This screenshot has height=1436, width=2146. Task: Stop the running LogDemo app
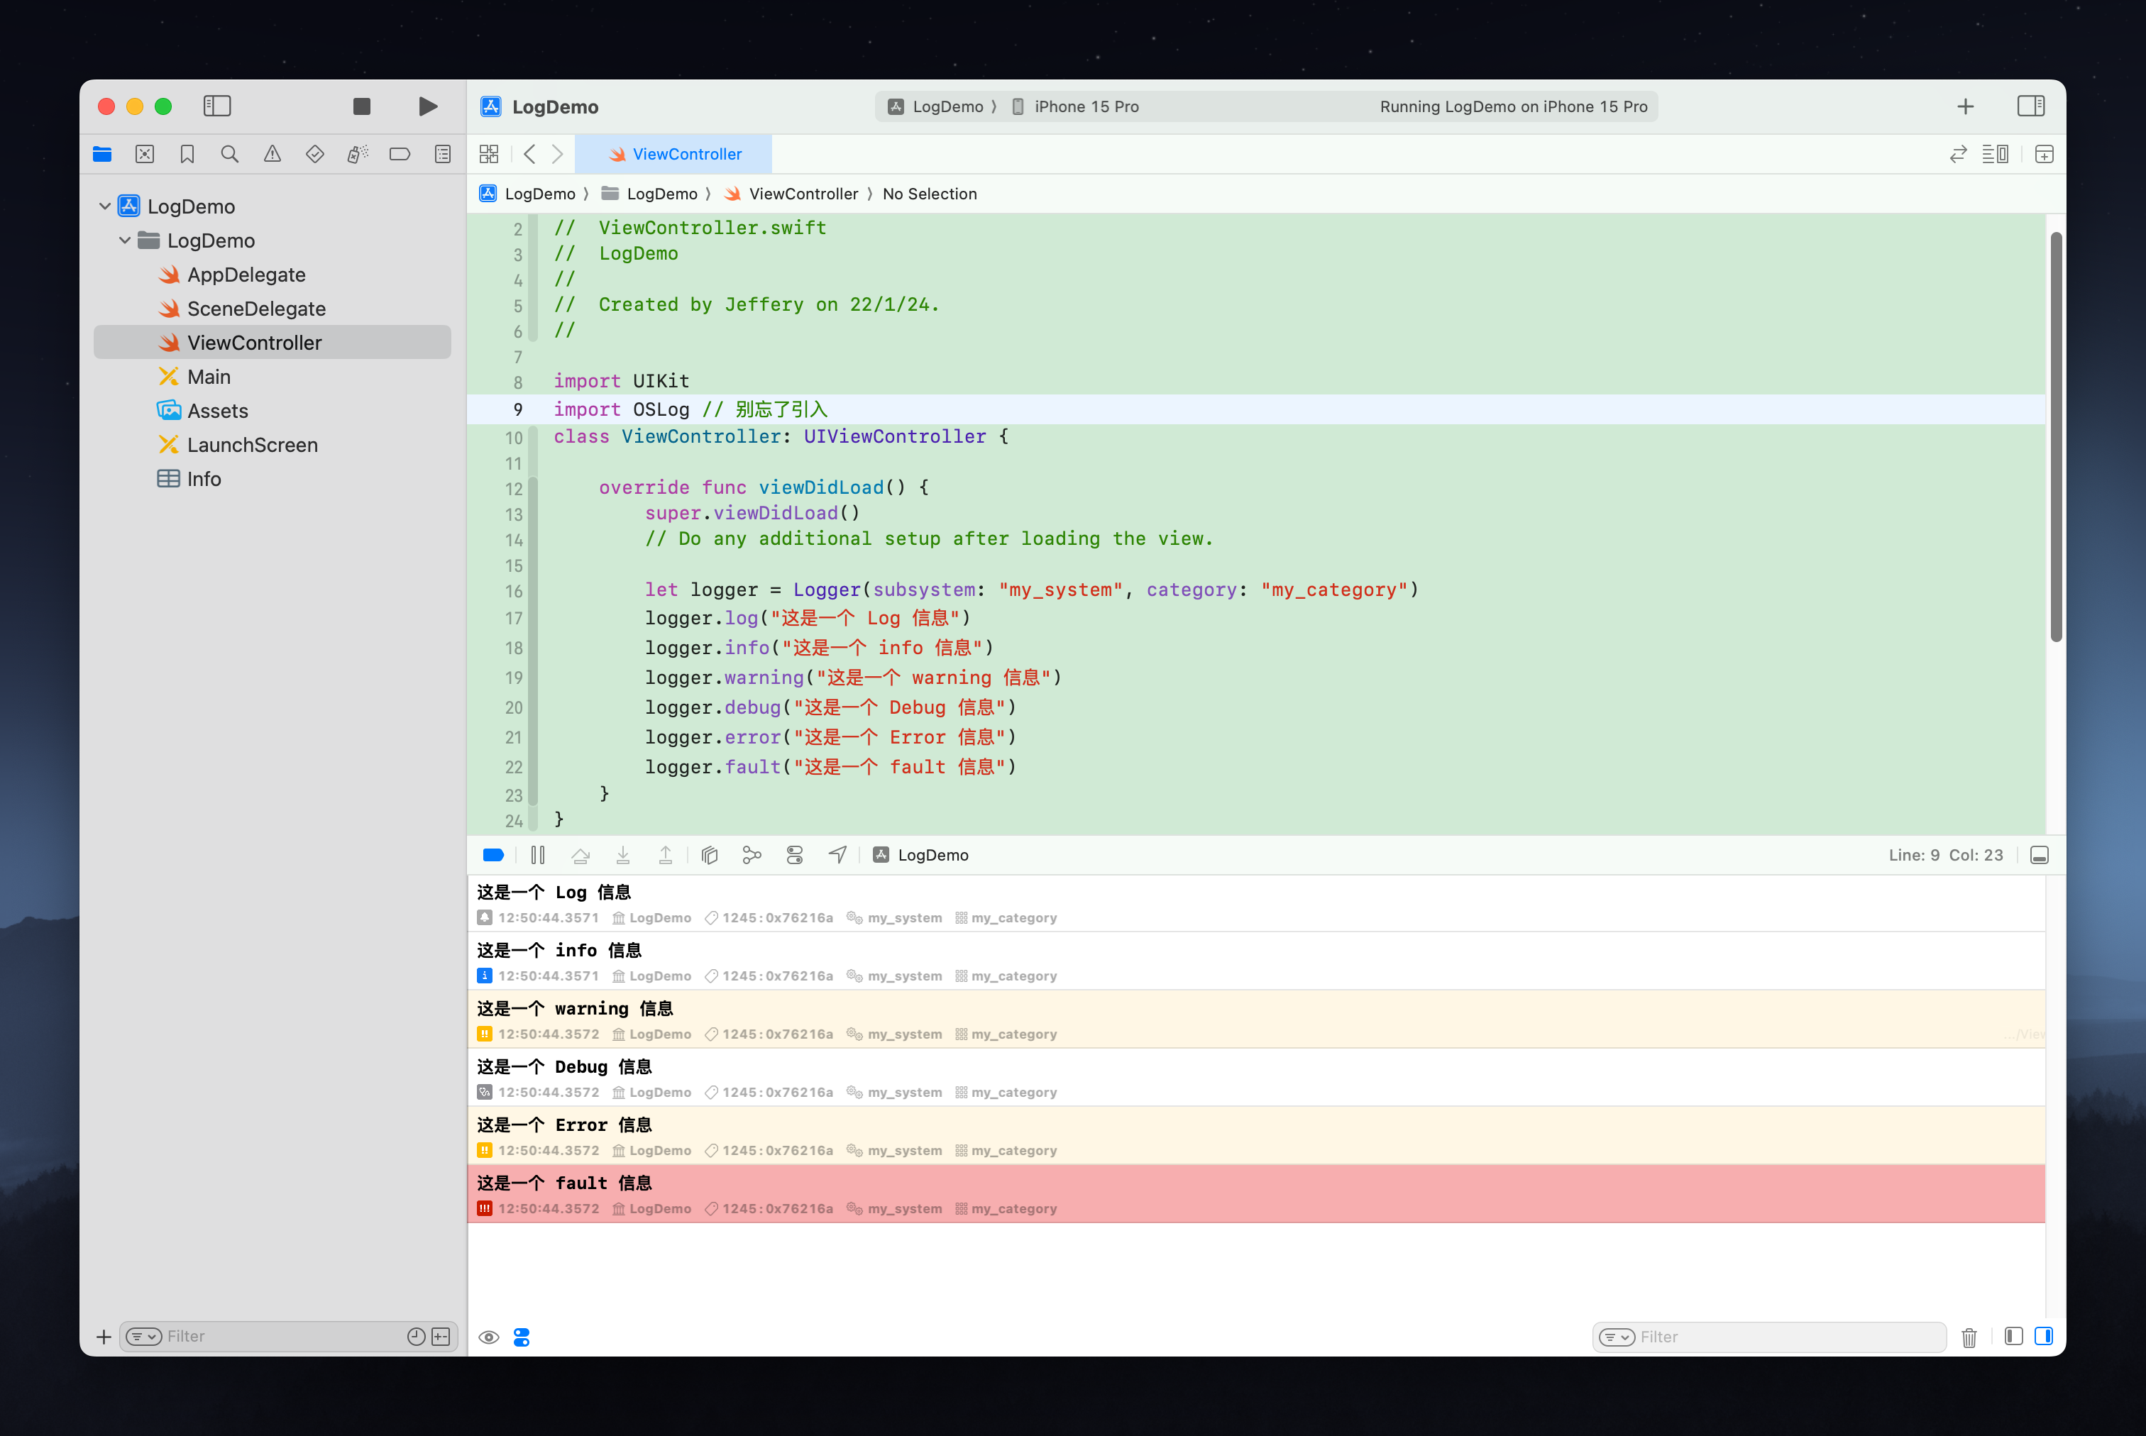pyautogui.click(x=362, y=106)
